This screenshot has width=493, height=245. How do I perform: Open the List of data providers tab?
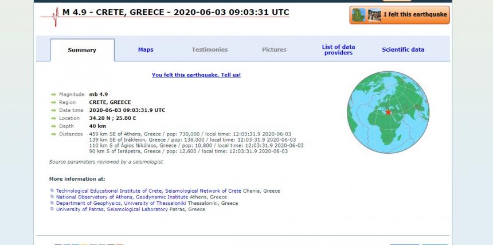point(338,50)
